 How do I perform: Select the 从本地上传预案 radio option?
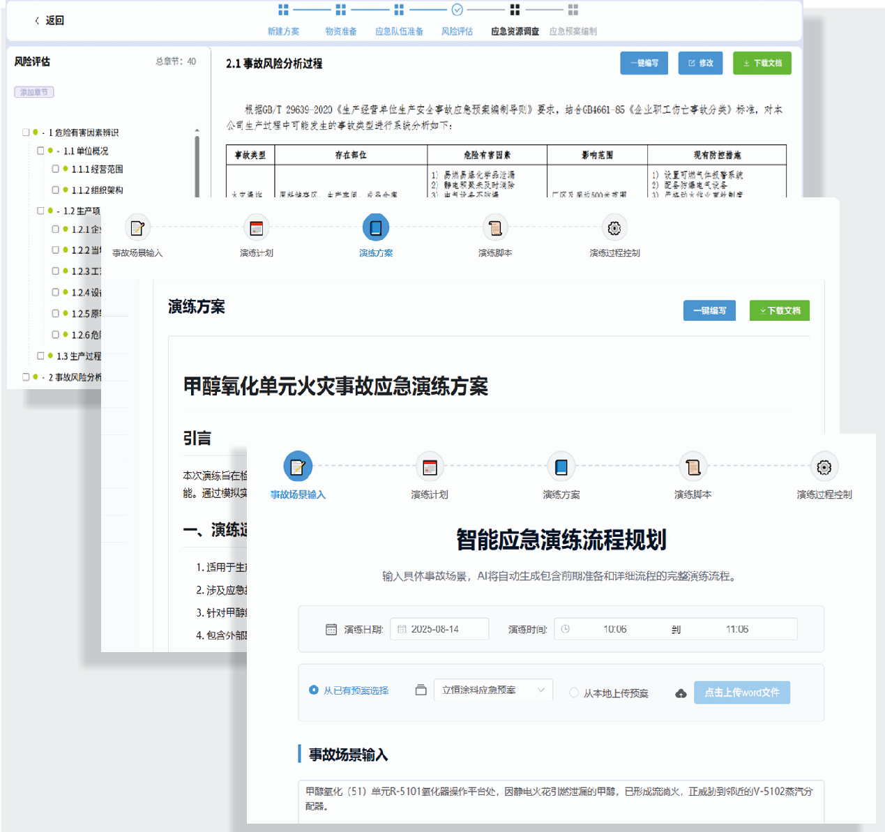574,693
